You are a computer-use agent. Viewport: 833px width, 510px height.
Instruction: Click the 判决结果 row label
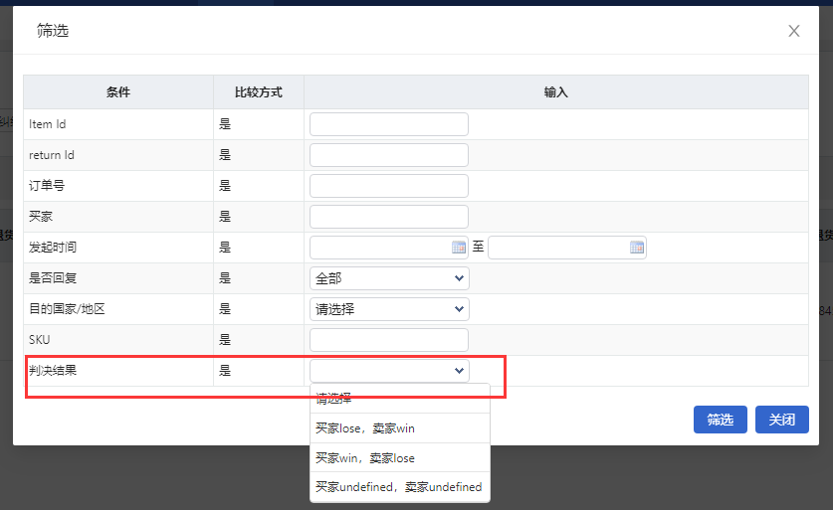pyautogui.click(x=53, y=371)
